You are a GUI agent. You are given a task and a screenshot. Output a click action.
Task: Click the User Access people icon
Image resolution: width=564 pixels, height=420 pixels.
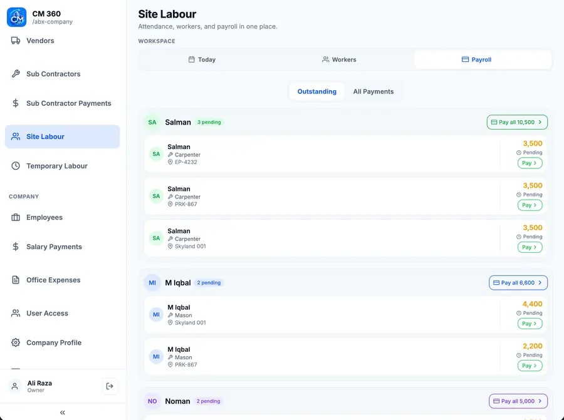pyautogui.click(x=16, y=313)
